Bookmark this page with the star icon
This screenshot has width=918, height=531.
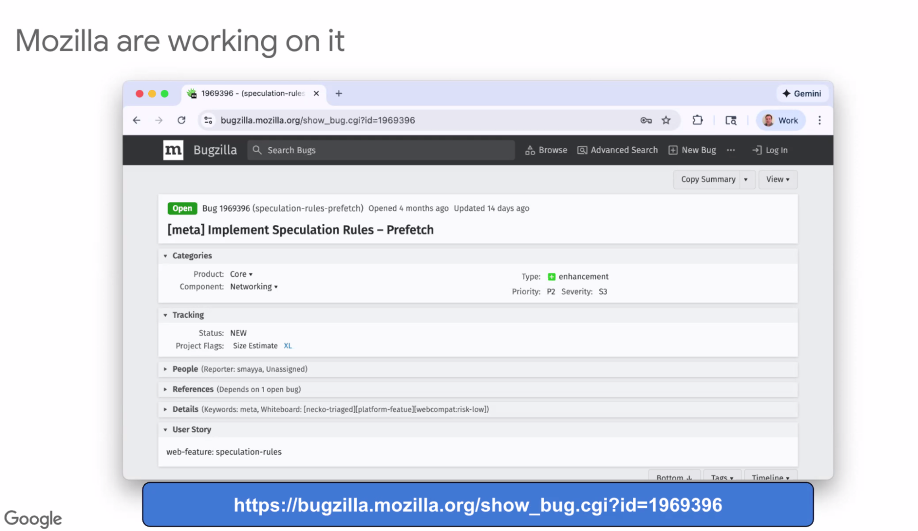[x=666, y=120]
